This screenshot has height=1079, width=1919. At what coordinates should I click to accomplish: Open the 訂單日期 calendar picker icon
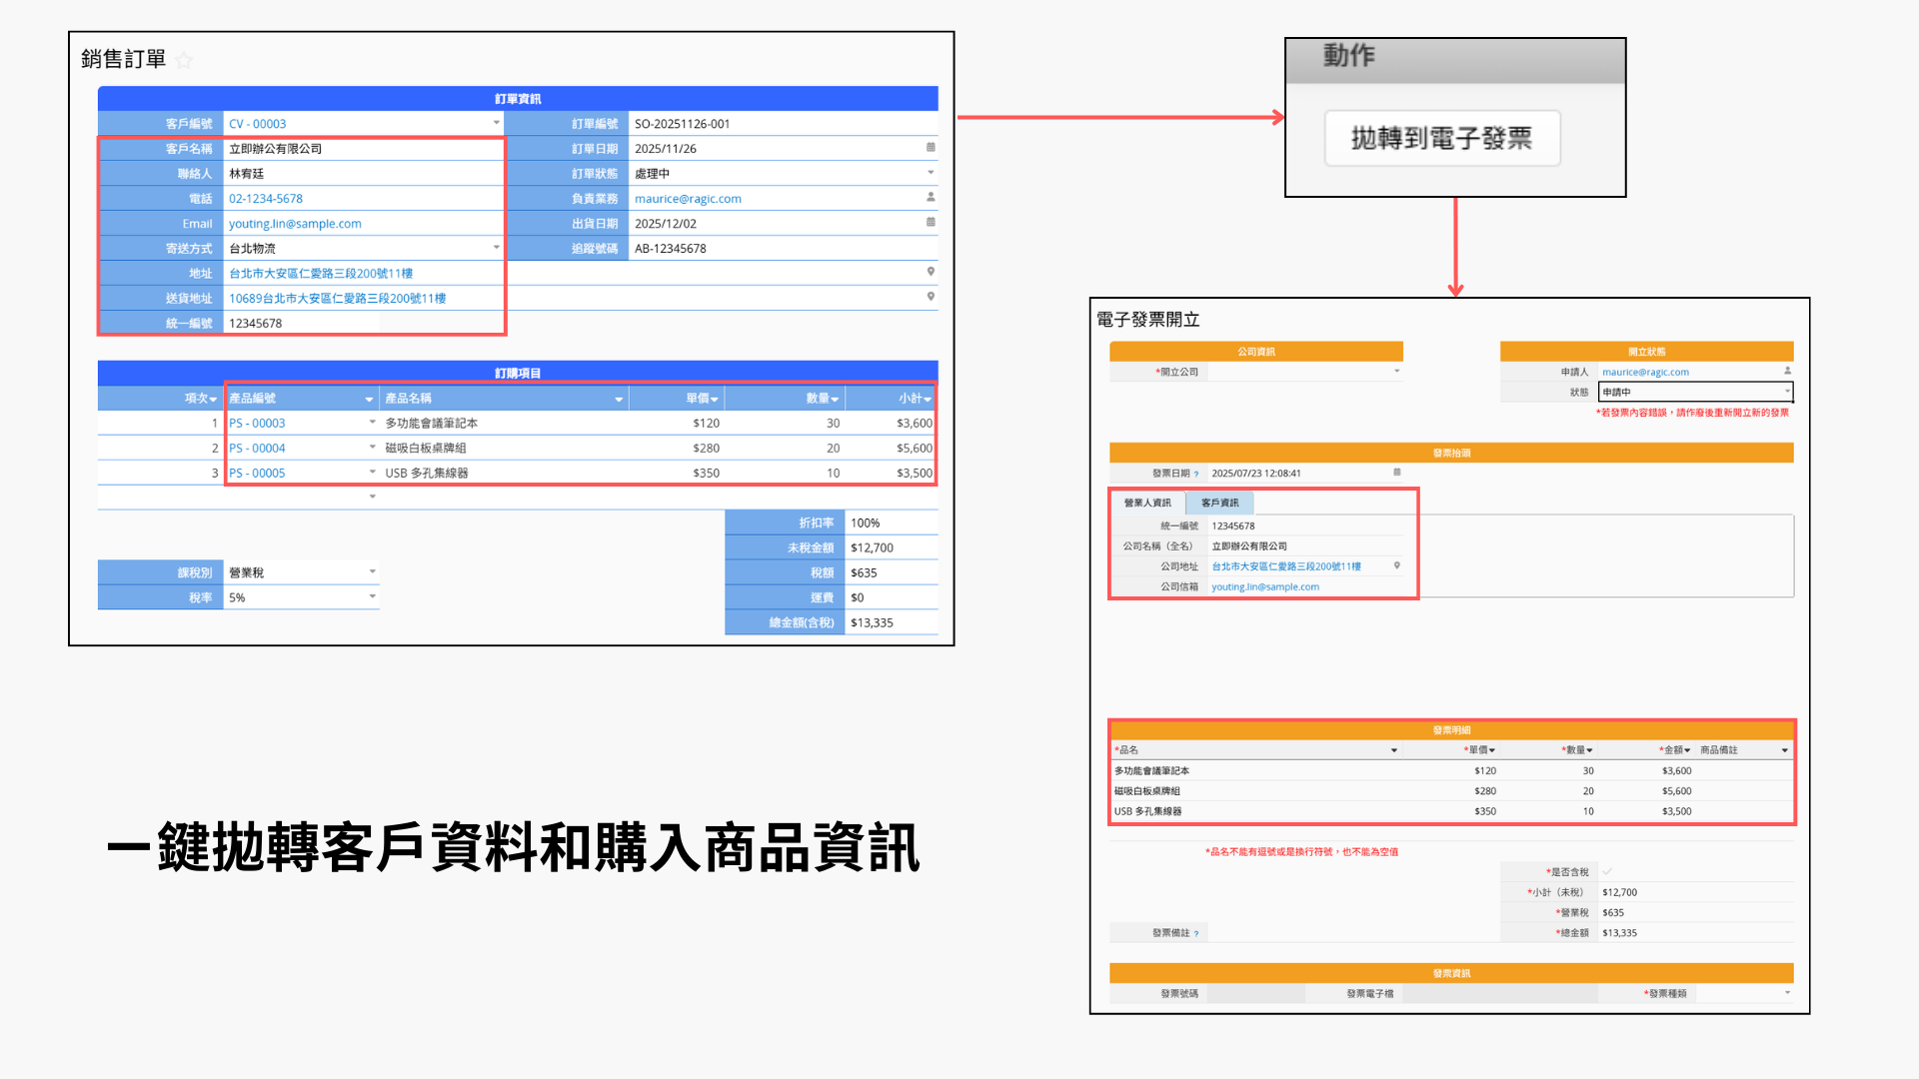[x=931, y=148]
